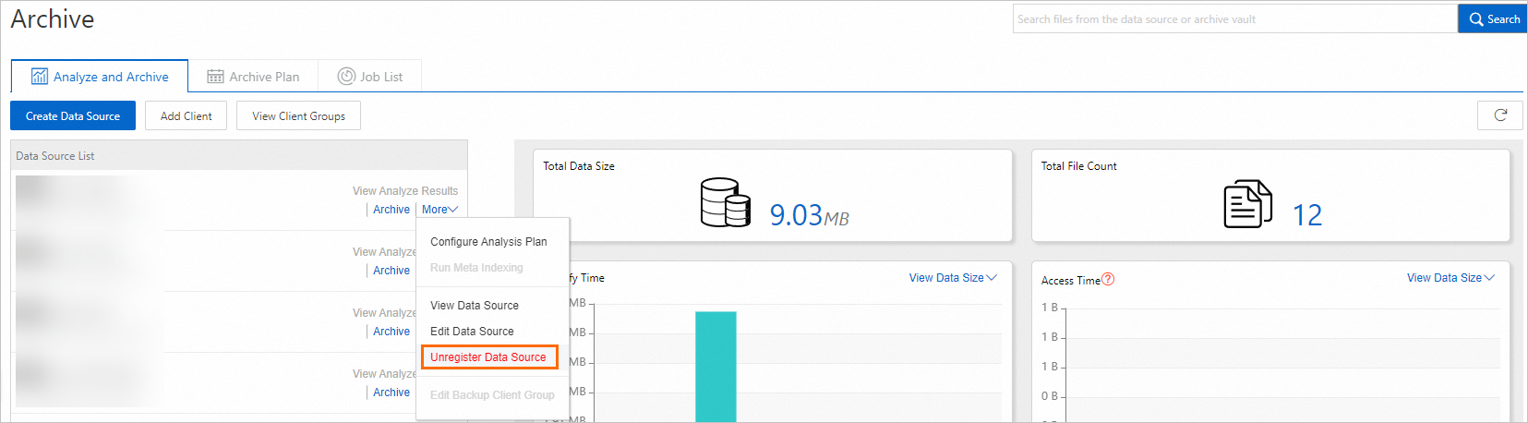Click the Add Client button
This screenshot has width=1528, height=423.
click(x=186, y=116)
